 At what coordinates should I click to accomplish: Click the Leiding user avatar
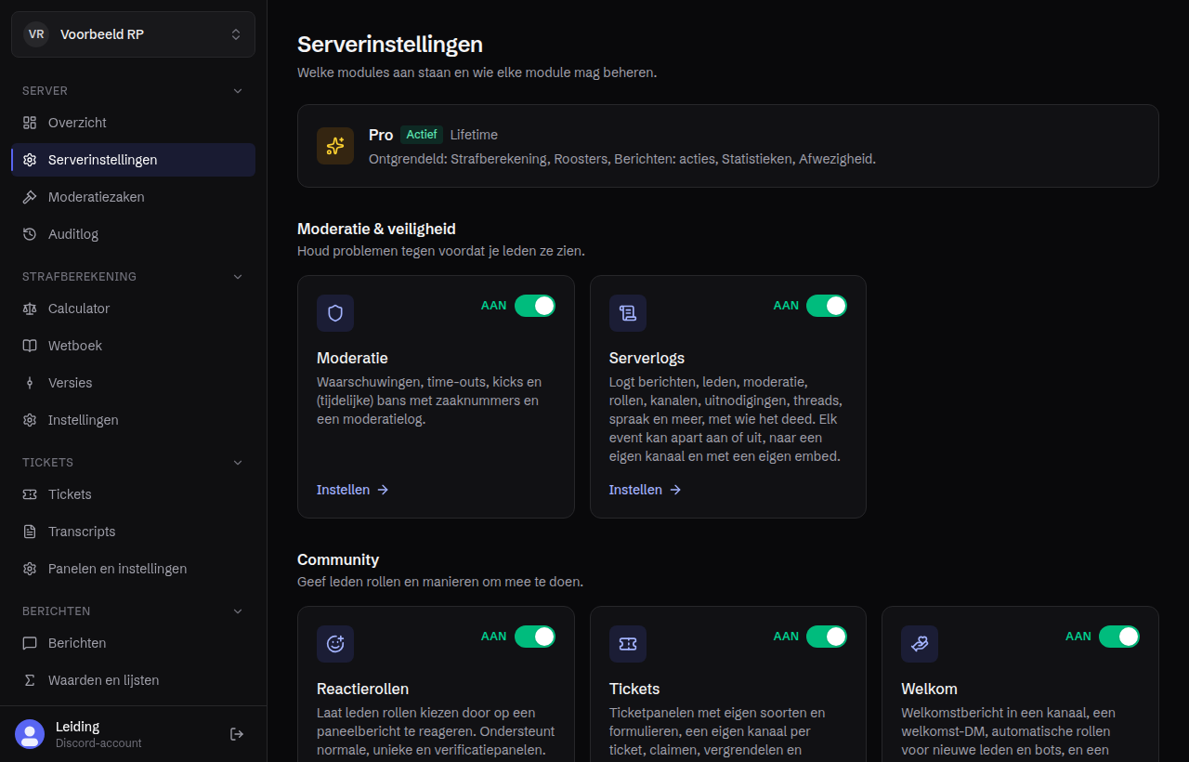(x=30, y=734)
